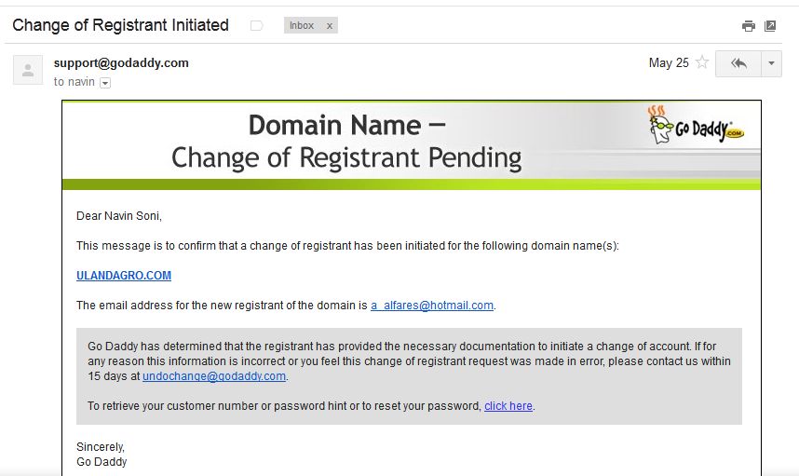Viewport: 799px width, 476px height.
Task: Star this email from May 25
Action: coord(702,63)
